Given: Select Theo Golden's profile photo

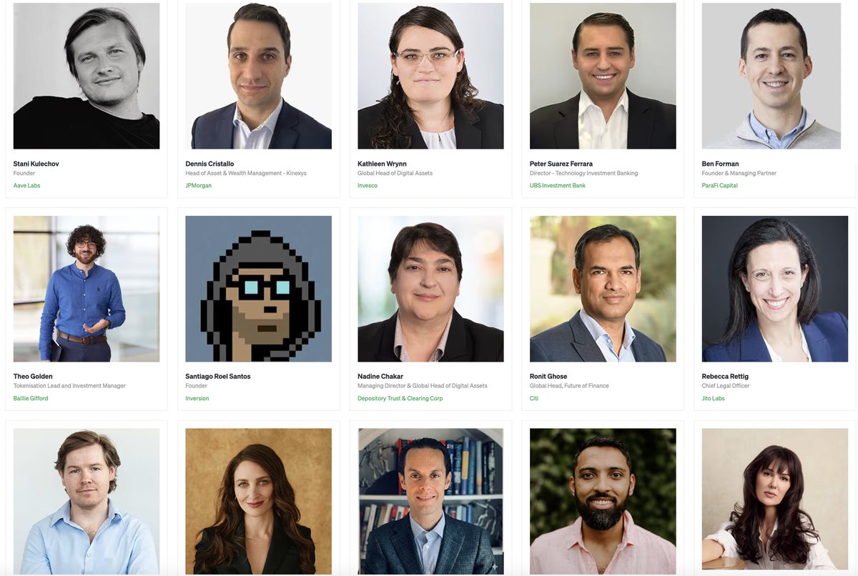Looking at the screenshot, I should click(87, 289).
